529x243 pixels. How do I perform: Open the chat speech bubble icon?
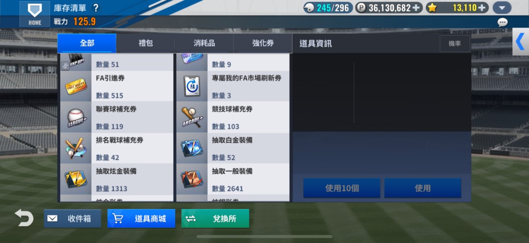pyautogui.click(x=502, y=22)
